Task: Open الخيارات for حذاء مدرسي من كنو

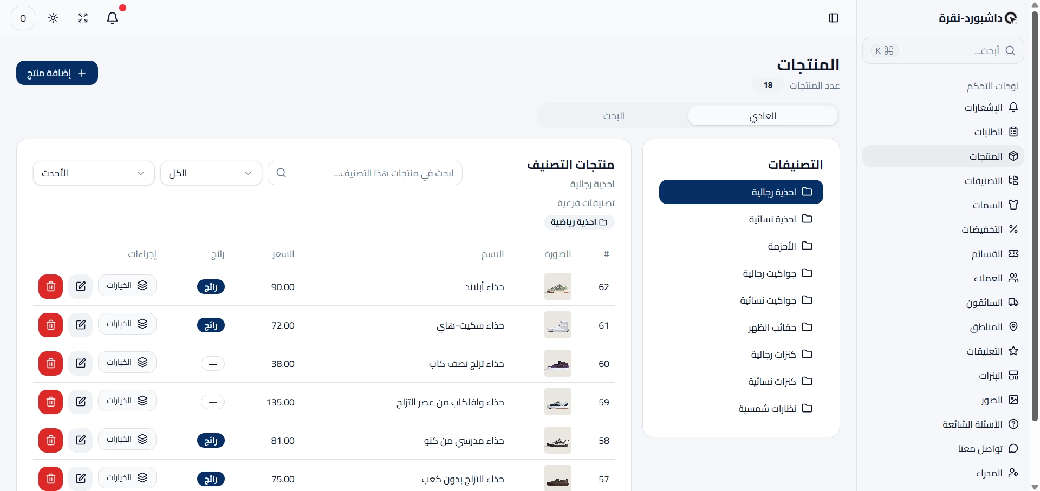Action: (127, 439)
